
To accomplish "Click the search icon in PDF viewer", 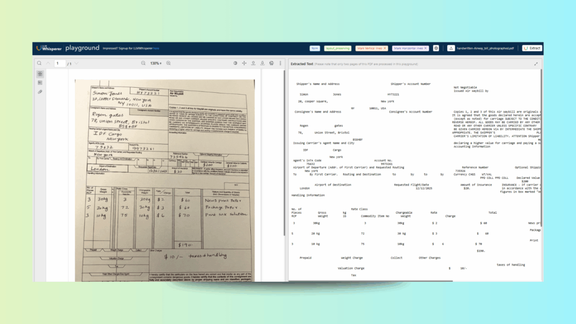I will pos(39,64).
